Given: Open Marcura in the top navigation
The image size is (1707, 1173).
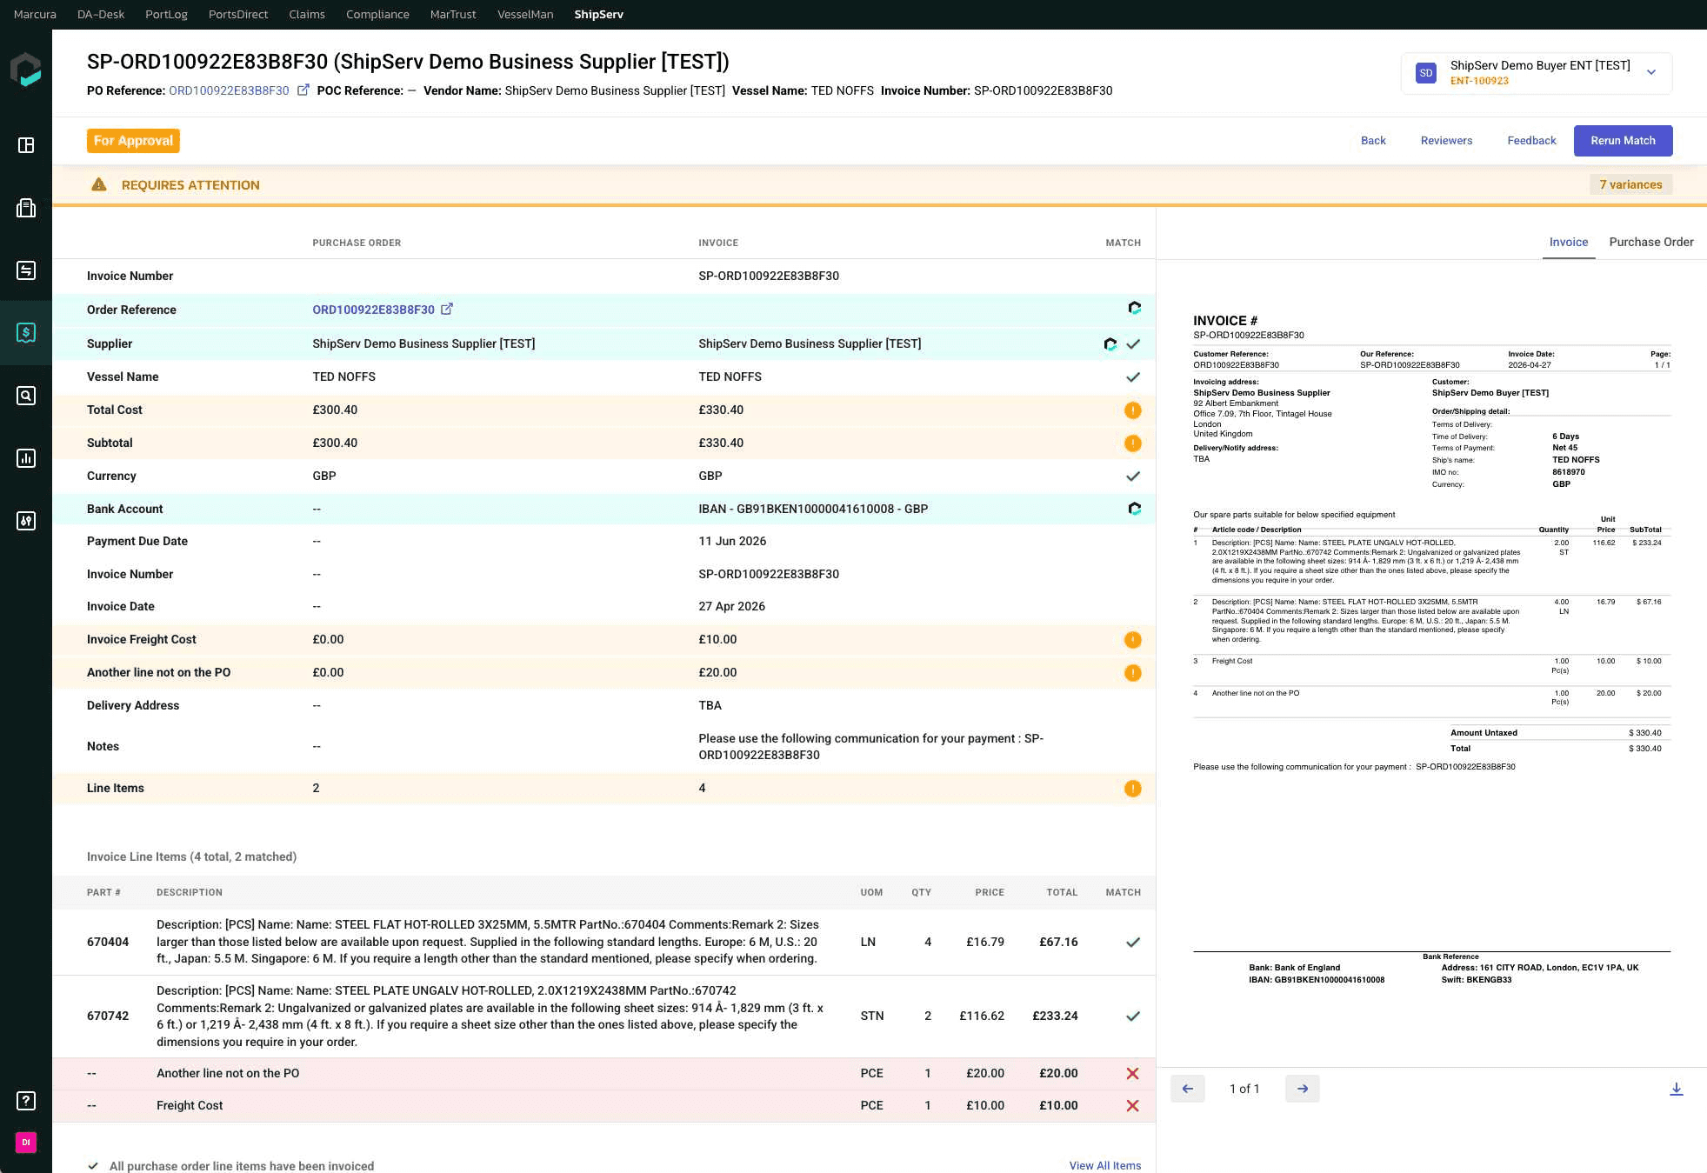Looking at the screenshot, I should 35,15.
